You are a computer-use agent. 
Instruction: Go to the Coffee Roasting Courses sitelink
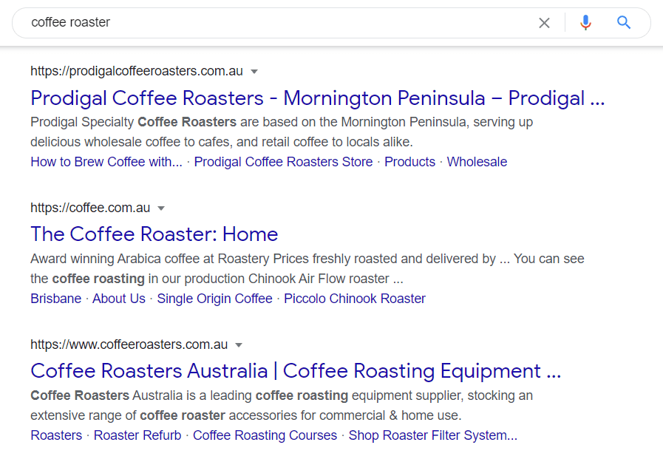265,435
